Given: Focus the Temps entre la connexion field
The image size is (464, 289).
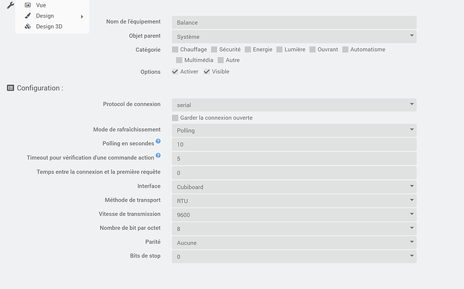Looking at the screenshot, I should click(294, 173).
